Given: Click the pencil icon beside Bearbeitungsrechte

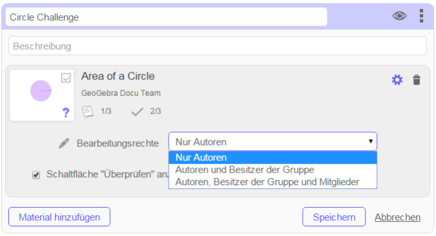Looking at the screenshot, I should [64, 143].
